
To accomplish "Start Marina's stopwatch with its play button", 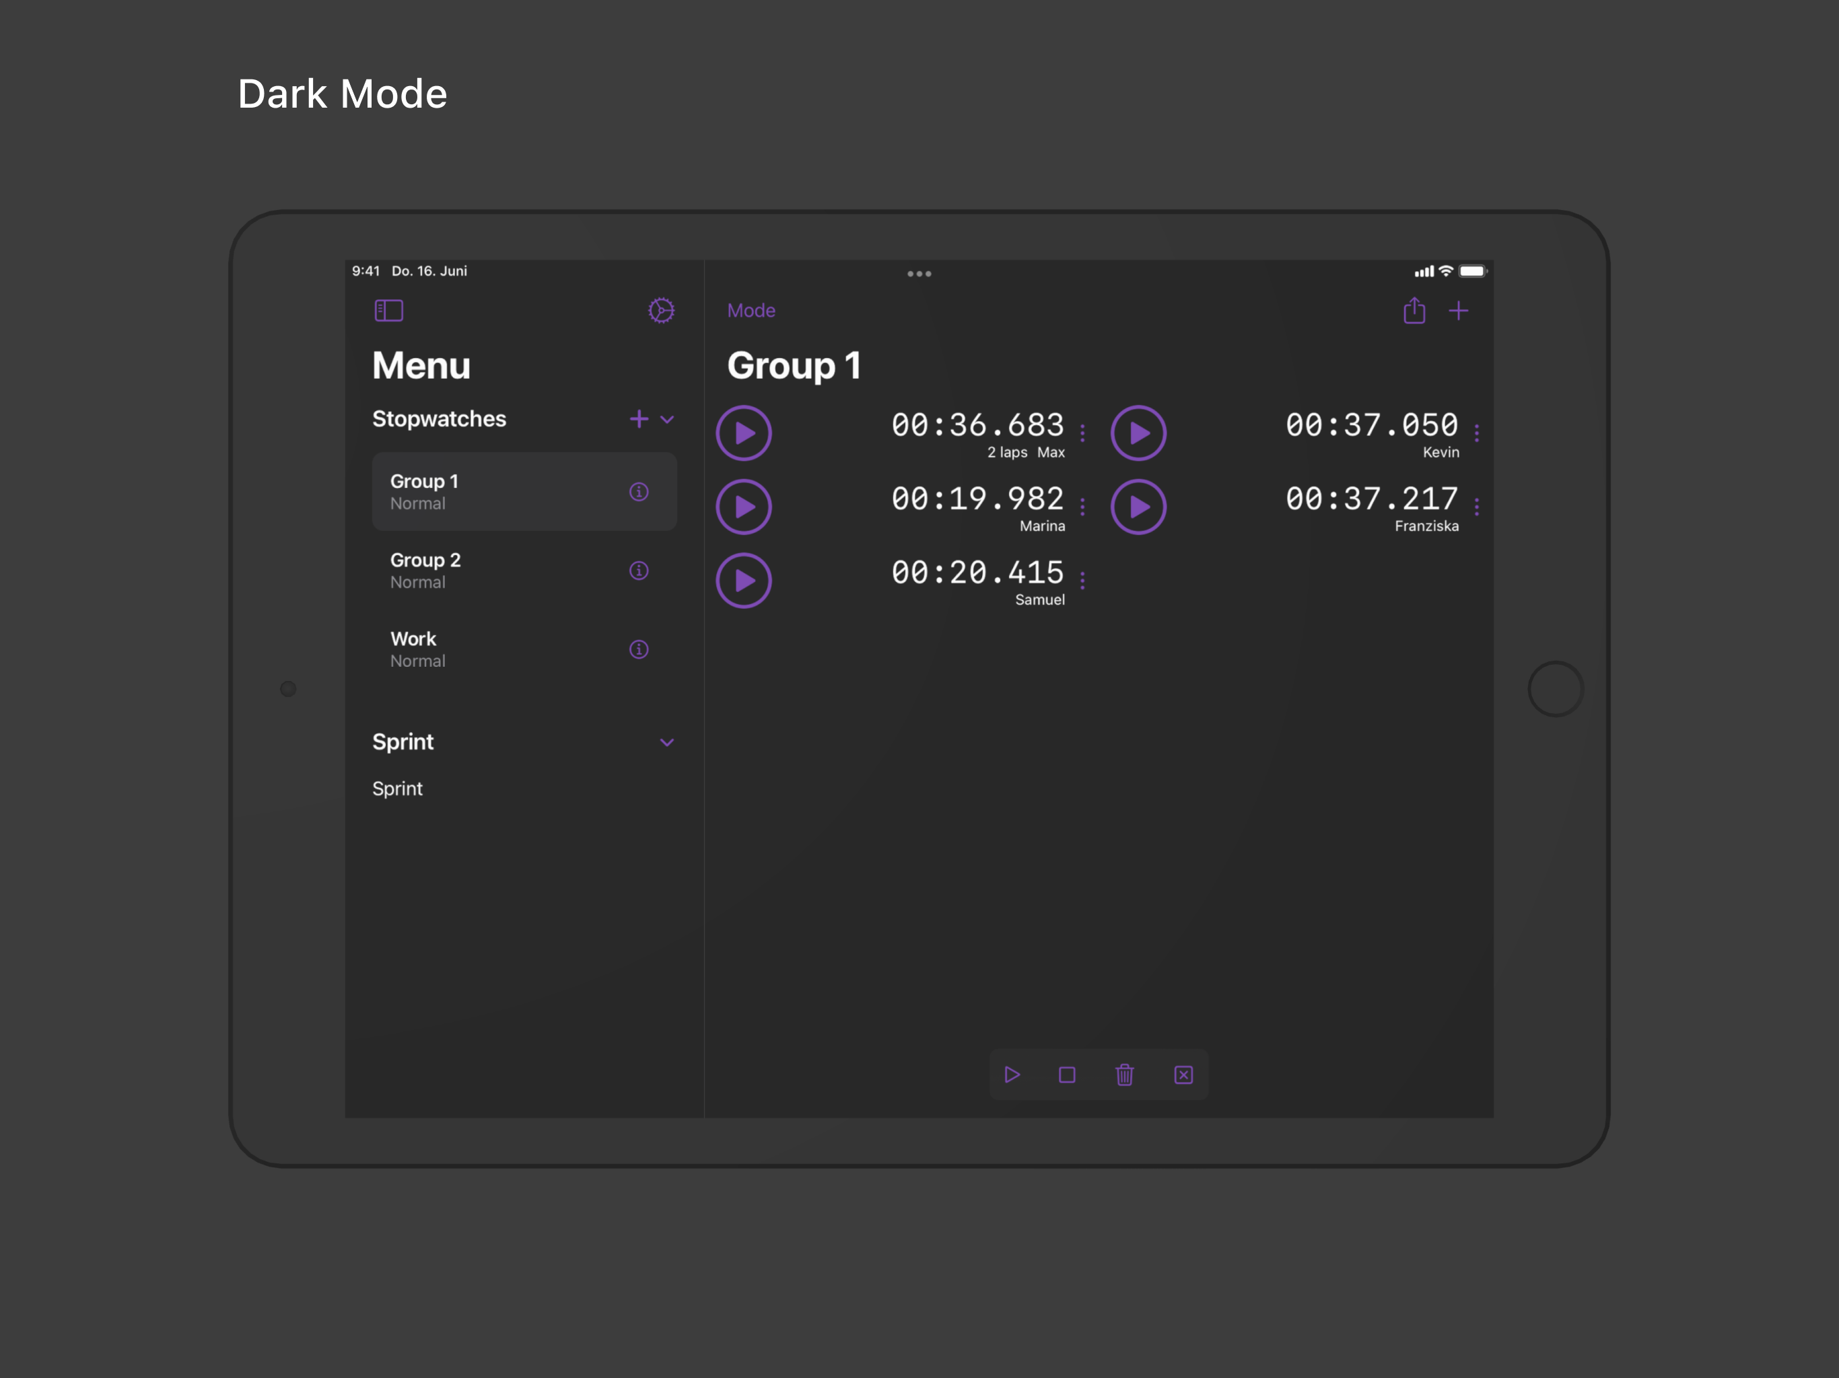I will click(743, 506).
